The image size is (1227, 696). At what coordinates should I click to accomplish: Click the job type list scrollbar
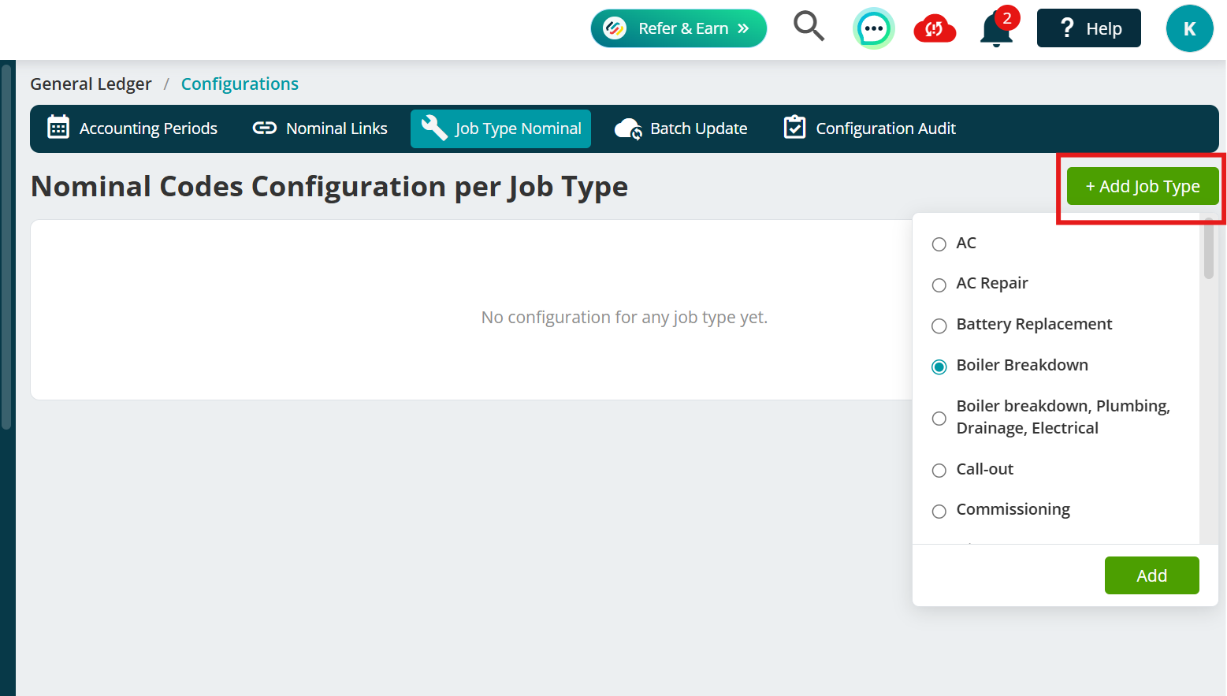tap(1209, 249)
